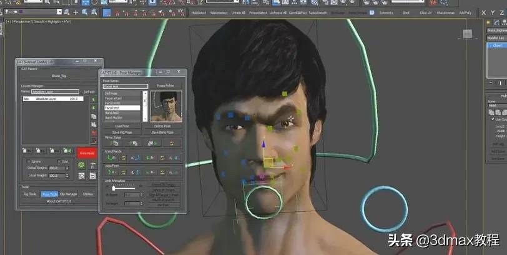The height and width of the screenshot is (255, 507).
Task: Click the X axis constraint button
Action: pos(483,12)
